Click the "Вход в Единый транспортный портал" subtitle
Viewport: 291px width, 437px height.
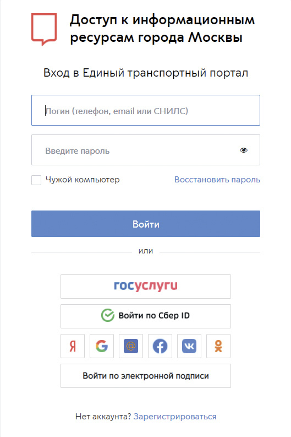click(146, 73)
